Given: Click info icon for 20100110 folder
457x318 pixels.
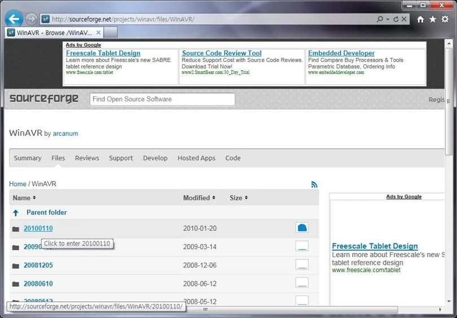Looking at the screenshot, I should pyautogui.click(x=302, y=228).
